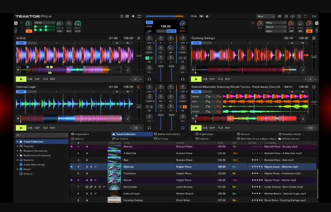The height and width of the screenshot is (212, 331).
Task: Click the key-lock note icon on Deck B
Action: coord(303,69)
